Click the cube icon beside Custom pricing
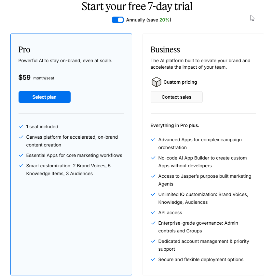This screenshot has width=273, height=278. click(x=157, y=82)
